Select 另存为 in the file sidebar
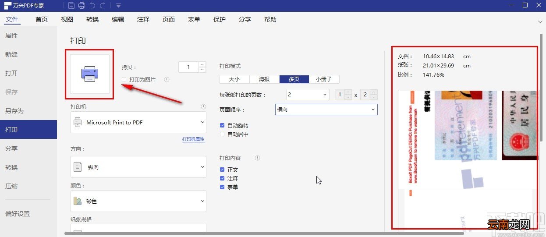The width and height of the screenshot is (546, 237). [x=28, y=111]
